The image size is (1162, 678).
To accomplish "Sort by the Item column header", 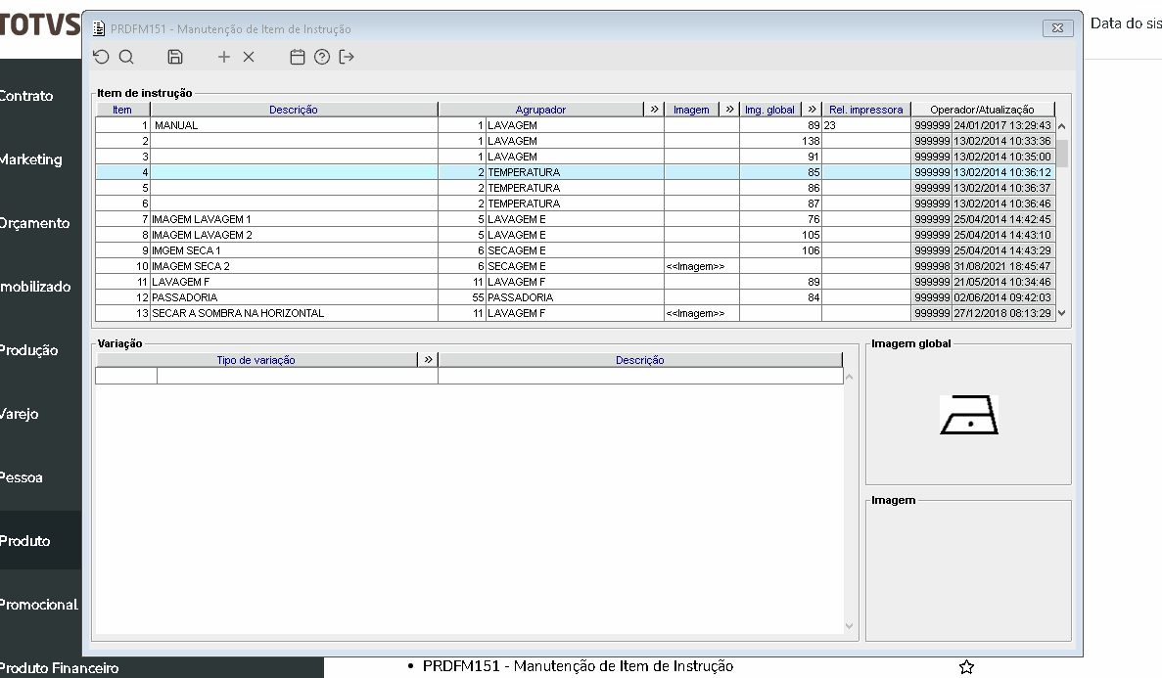I will pyautogui.click(x=122, y=110).
